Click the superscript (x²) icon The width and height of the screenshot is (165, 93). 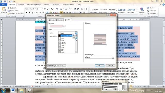point(43,13)
